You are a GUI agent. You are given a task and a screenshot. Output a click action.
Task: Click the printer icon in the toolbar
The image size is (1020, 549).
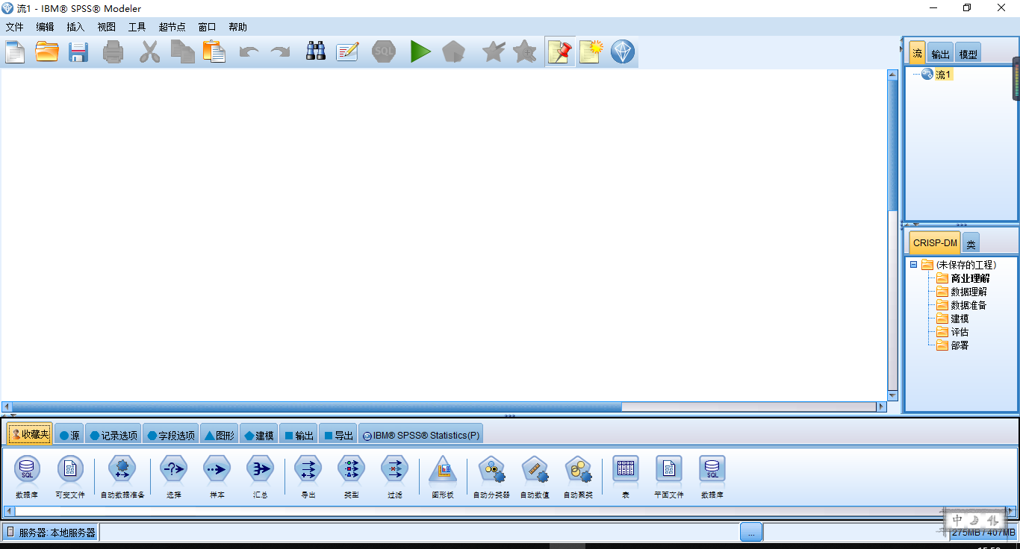click(113, 52)
